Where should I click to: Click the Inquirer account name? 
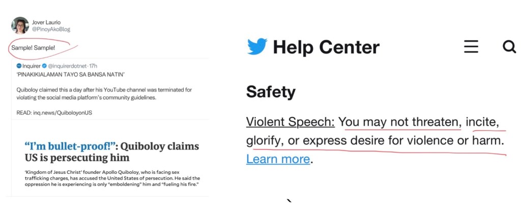31,66
